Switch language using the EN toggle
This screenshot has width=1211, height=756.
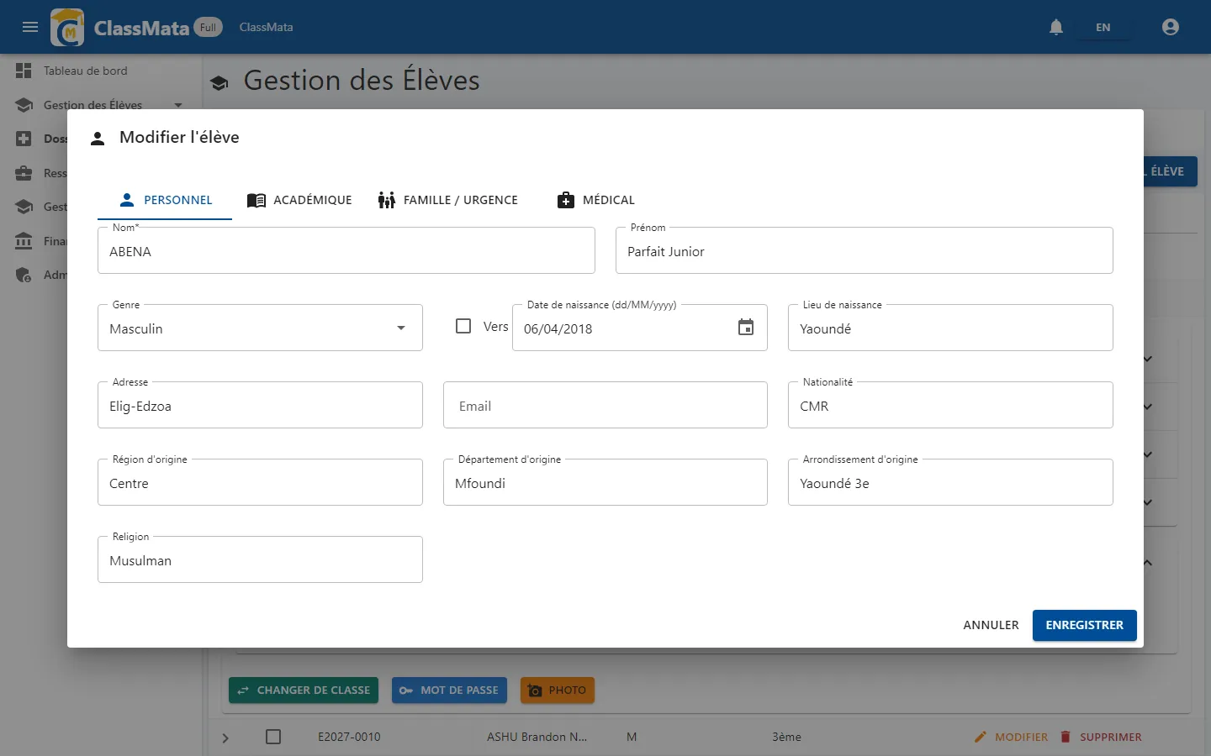point(1103,27)
